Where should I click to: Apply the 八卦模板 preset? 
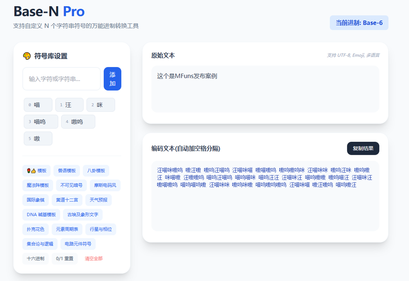pos(96,171)
